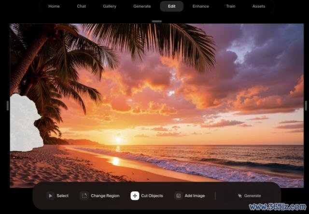Click the Generate sparkle icon
This screenshot has height=214, width=309.
239,196
